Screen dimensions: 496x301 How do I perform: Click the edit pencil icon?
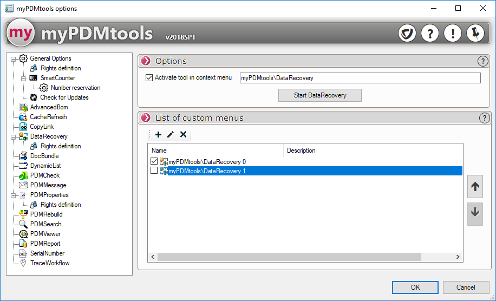171,134
